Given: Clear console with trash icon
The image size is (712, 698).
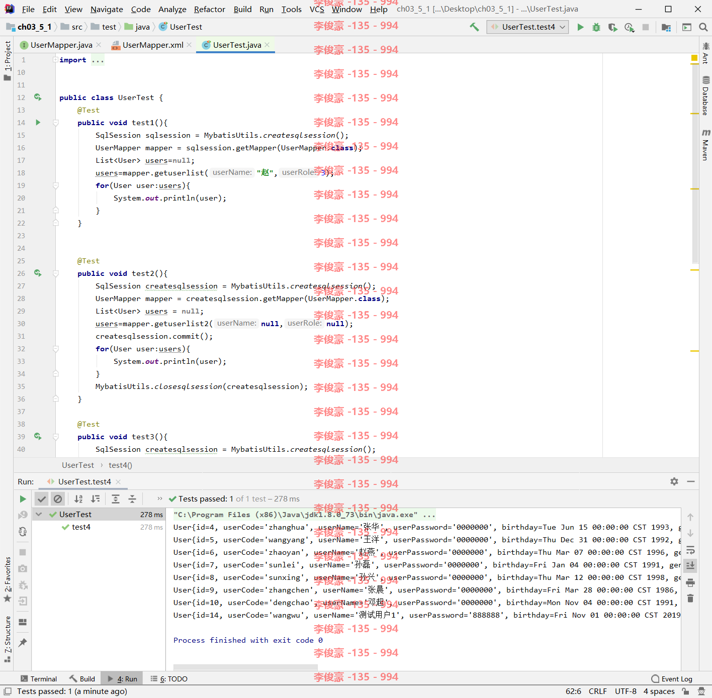Looking at the screenshot, I should (x=690, y=599).
